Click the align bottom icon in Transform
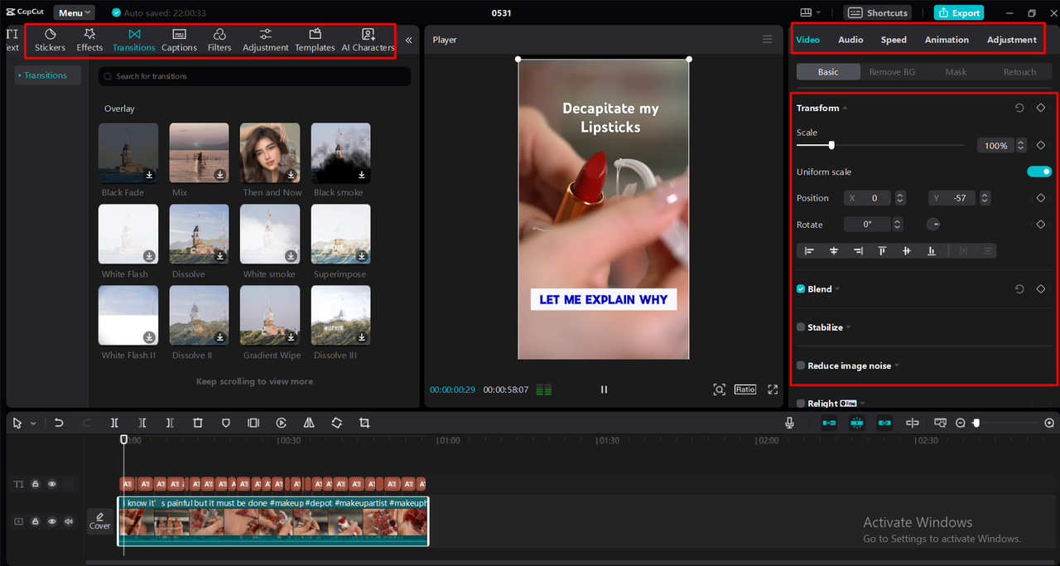 (932, 250)
